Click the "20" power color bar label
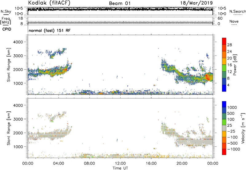The width and height of the screenshot is (246, 170). 229,58
